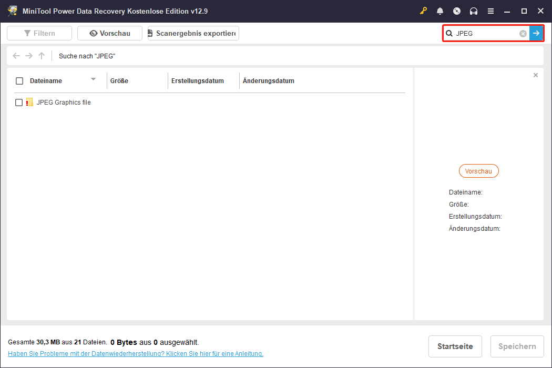Click the Speichern button

(517, 346)
